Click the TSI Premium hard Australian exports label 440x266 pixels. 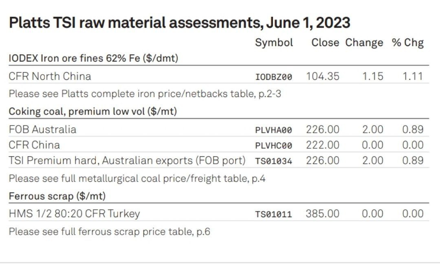[x=127, y=160]
